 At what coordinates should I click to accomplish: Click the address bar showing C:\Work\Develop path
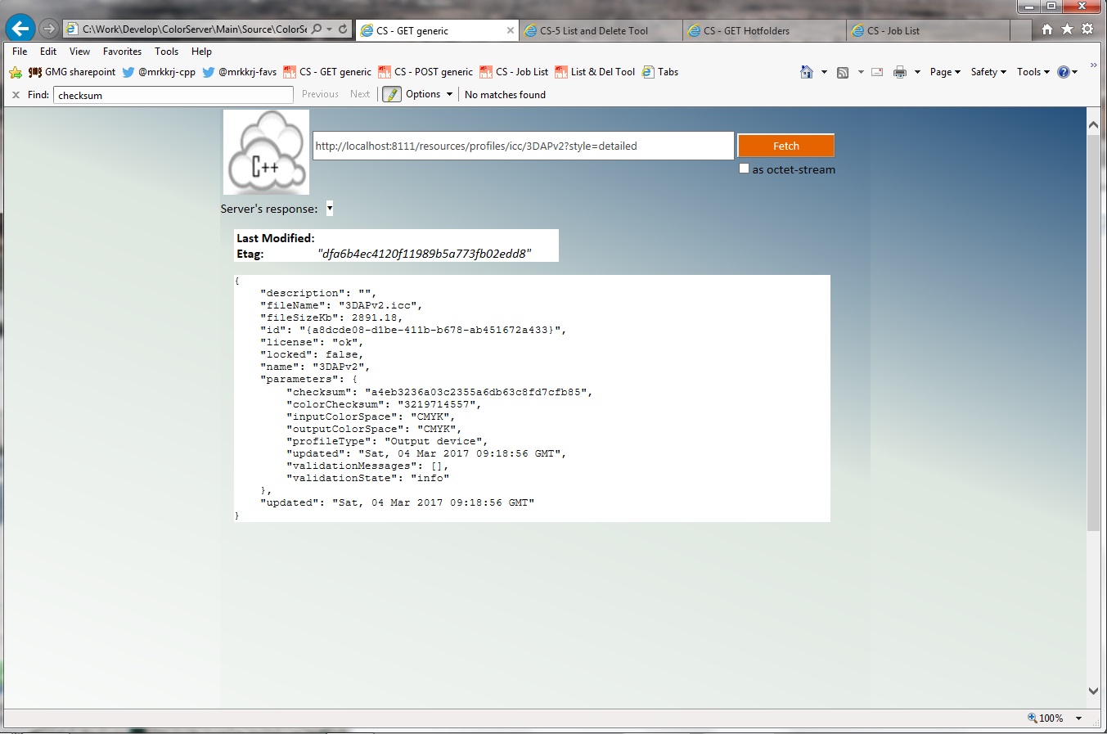click(x=195, y=29)
